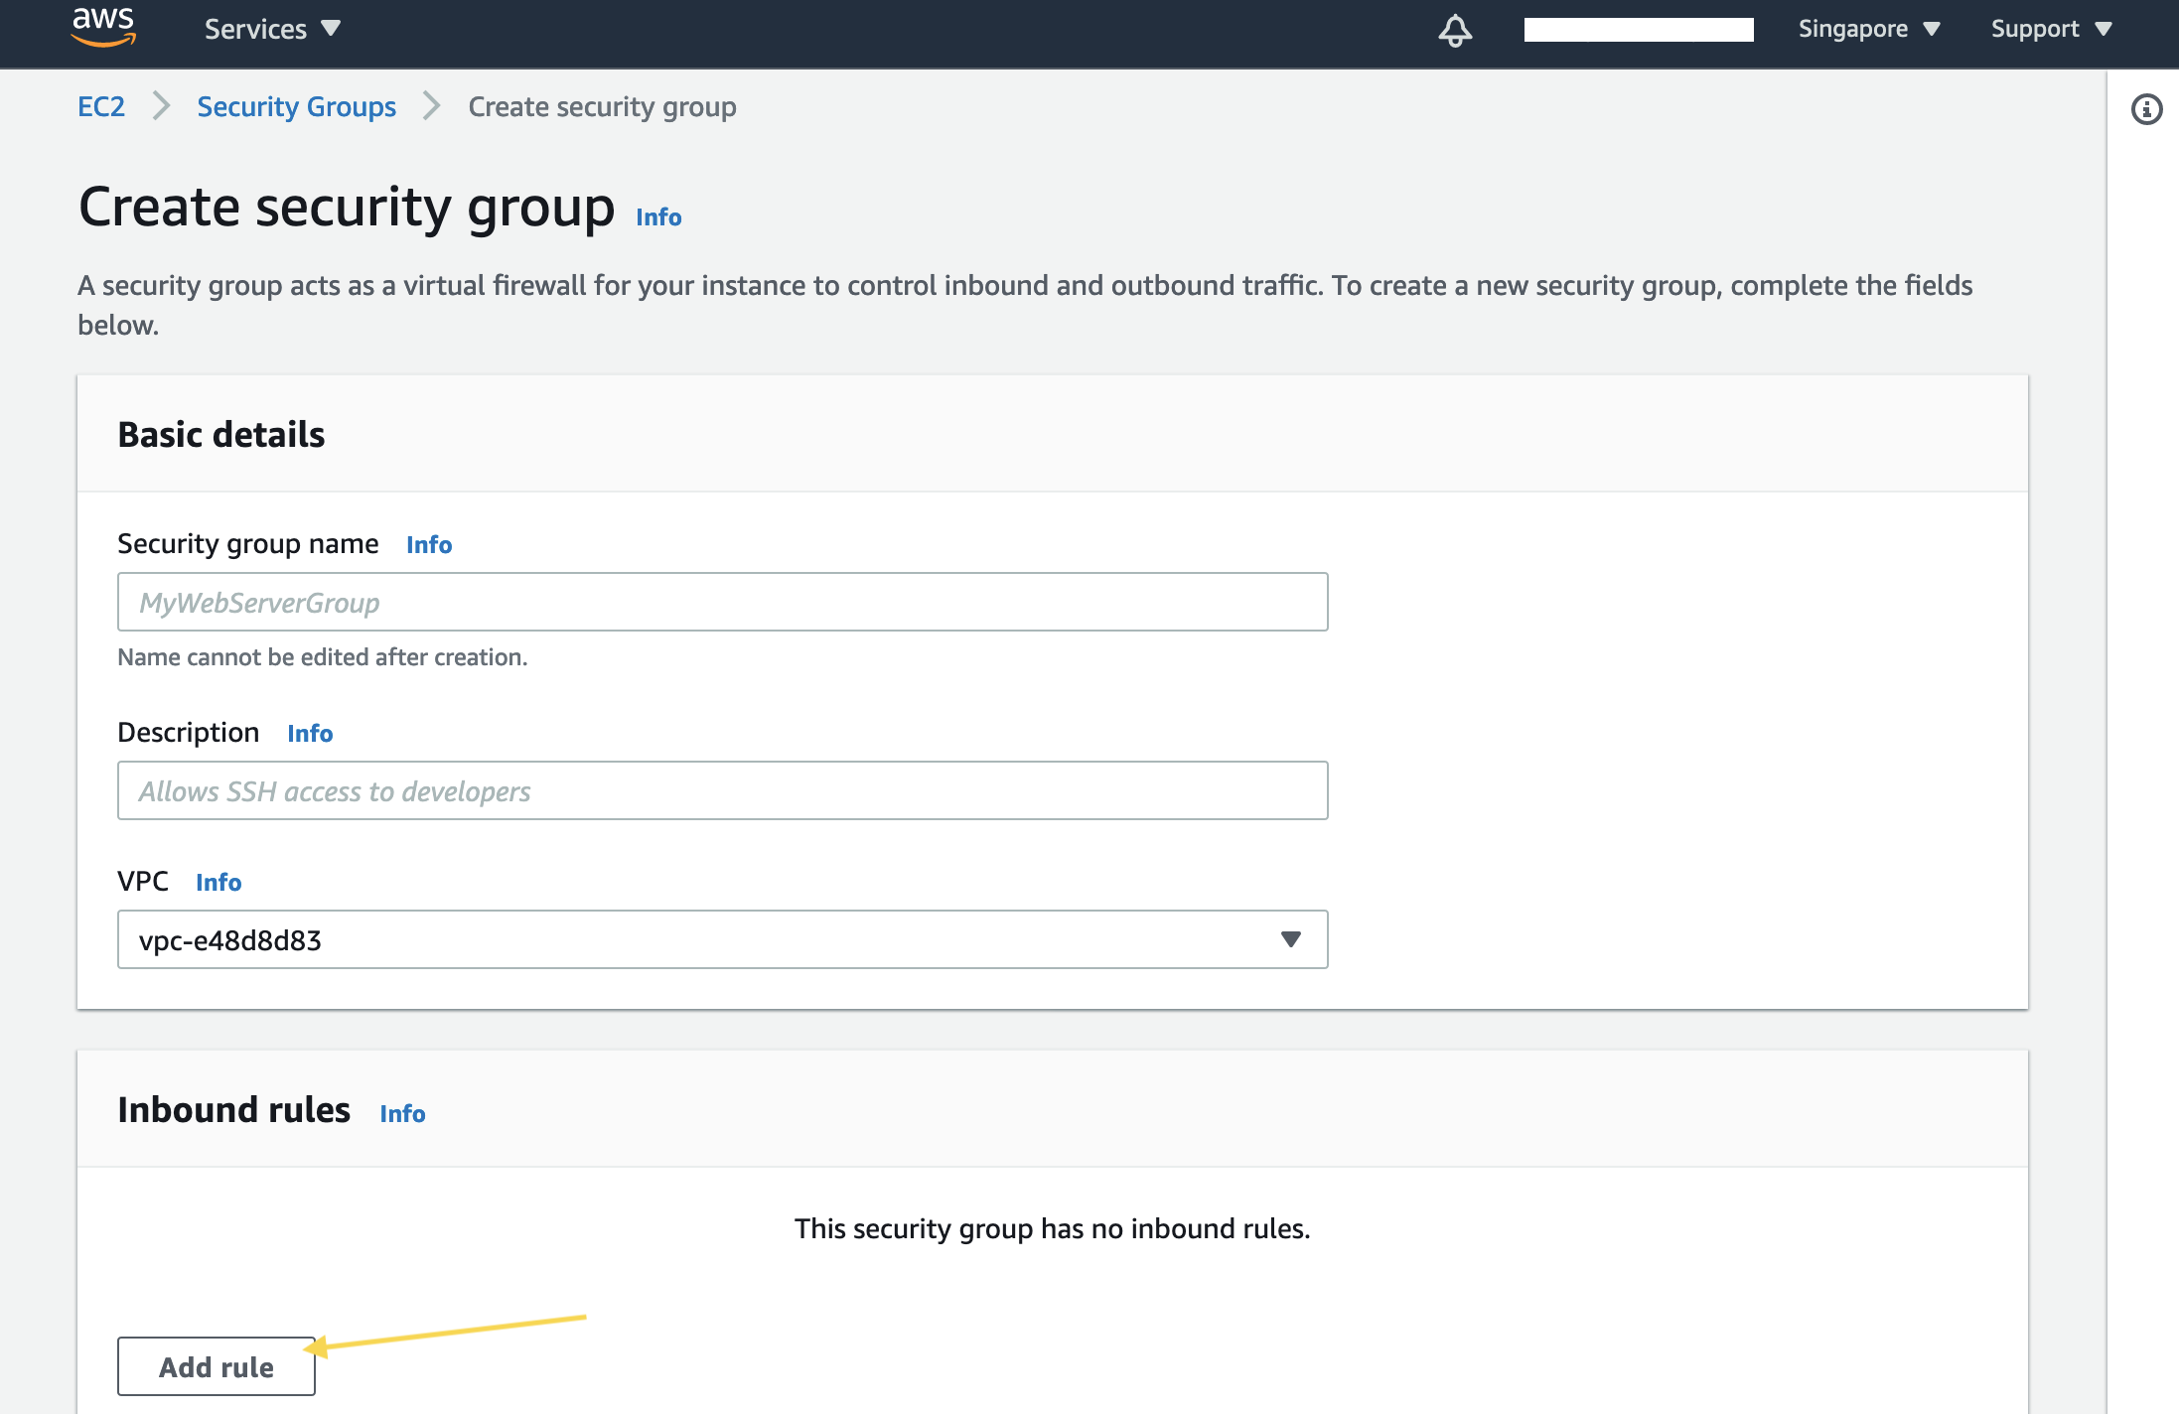This screenshot has width=2179, height=1414.
Task: Click Info next to Description
Action: point(310,733)
